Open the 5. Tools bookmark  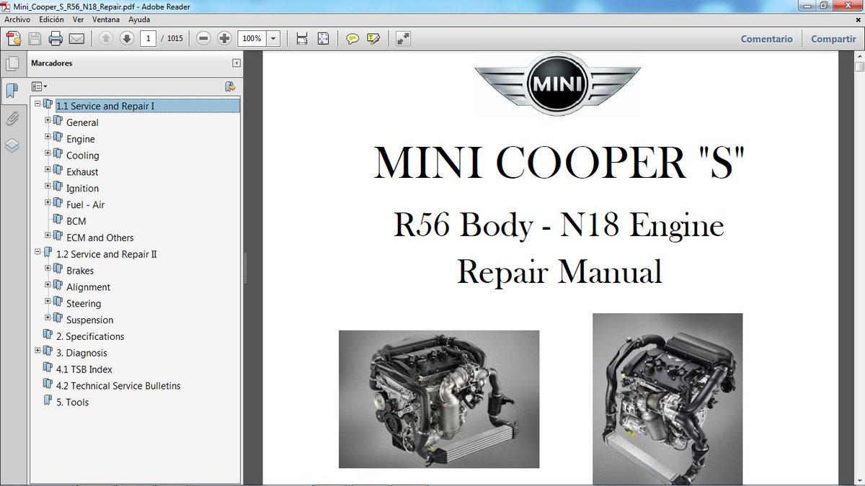(72, 402)
